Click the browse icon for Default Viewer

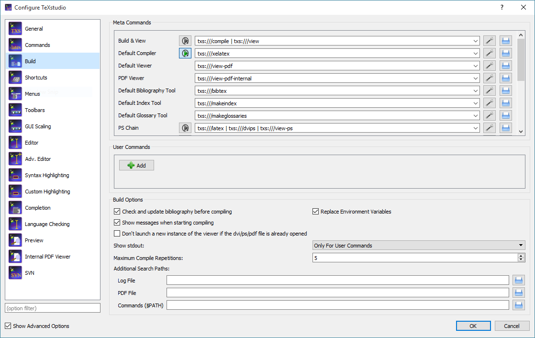click(506, 66)
